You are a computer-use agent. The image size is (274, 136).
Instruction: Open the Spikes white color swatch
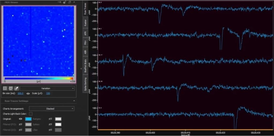coord(58,125)
